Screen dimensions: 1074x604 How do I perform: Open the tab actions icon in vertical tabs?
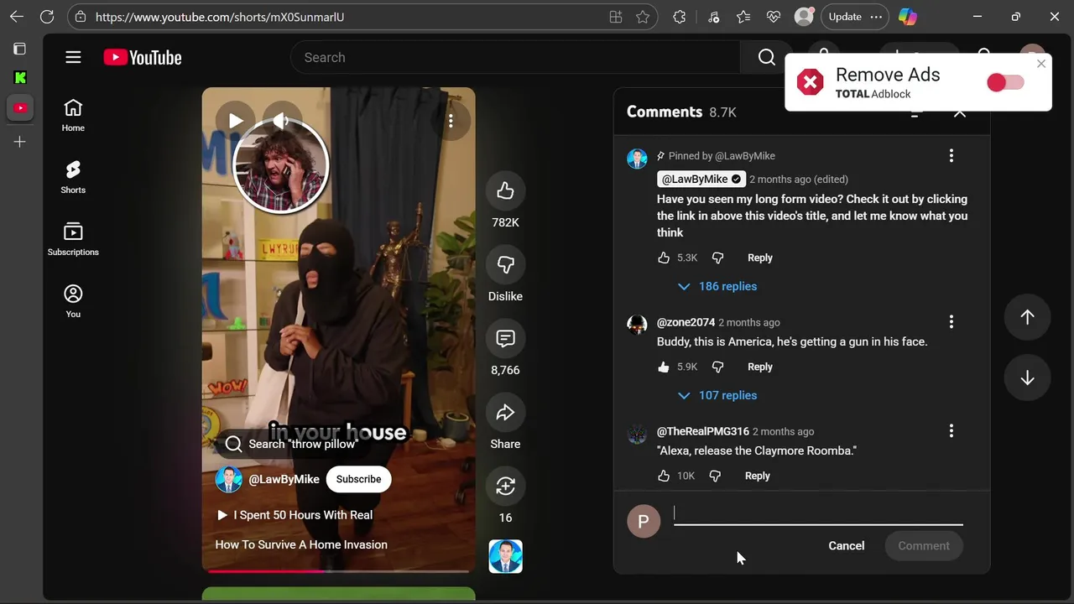tap(20, 49)
